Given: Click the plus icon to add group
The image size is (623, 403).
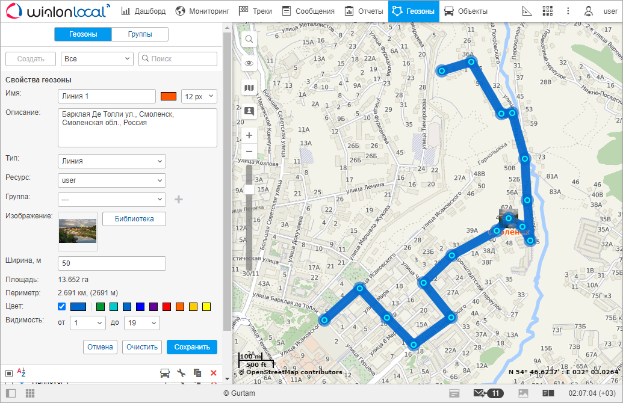Looking at the screenshot, I should [x=179, y=199].
